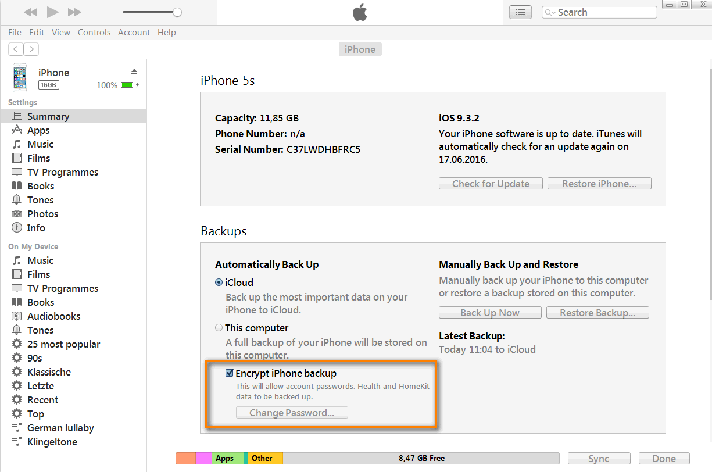Viewport: 712px width, 472px height.
Task: Open the list view button beside Search
Action: 520,12
